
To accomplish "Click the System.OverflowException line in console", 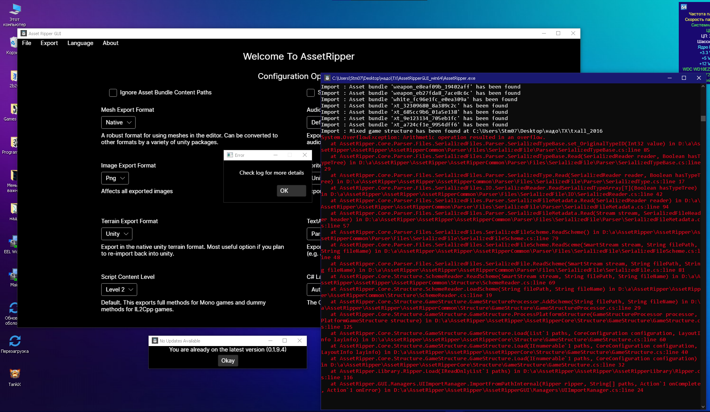I will point(433,137).
